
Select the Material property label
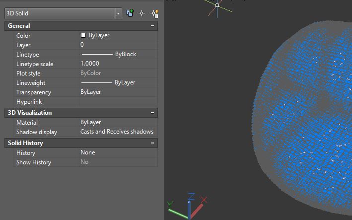27,123
